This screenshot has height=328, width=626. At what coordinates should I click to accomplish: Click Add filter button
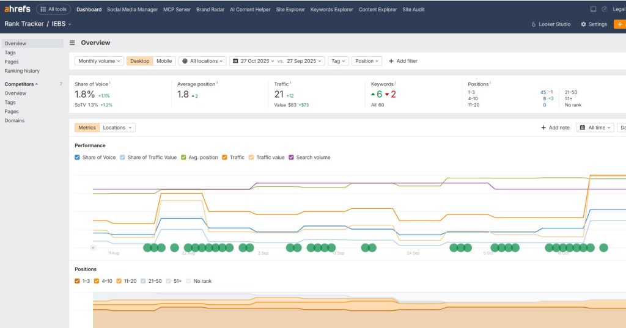[403, 61]
